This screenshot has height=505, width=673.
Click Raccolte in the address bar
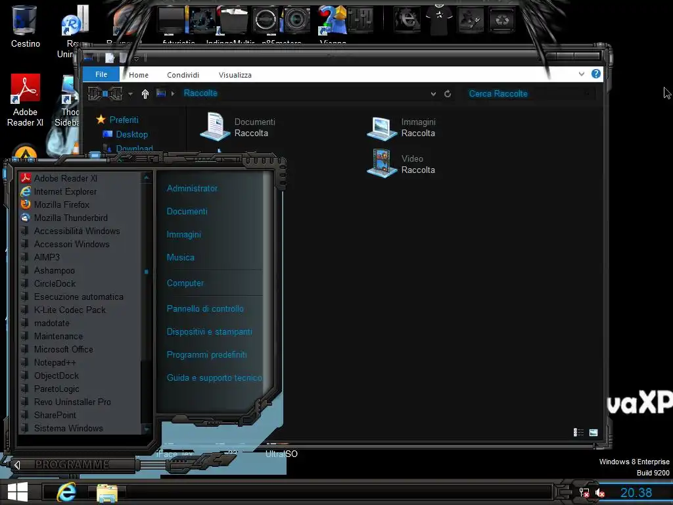pyautogui.click(x=200, y=93)
